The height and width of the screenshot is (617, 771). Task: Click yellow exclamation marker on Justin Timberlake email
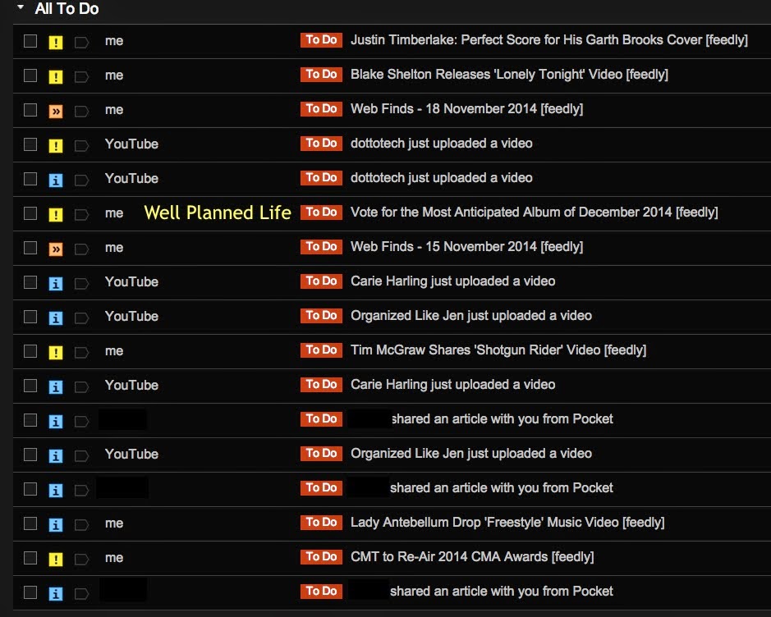tap(56, 41)
